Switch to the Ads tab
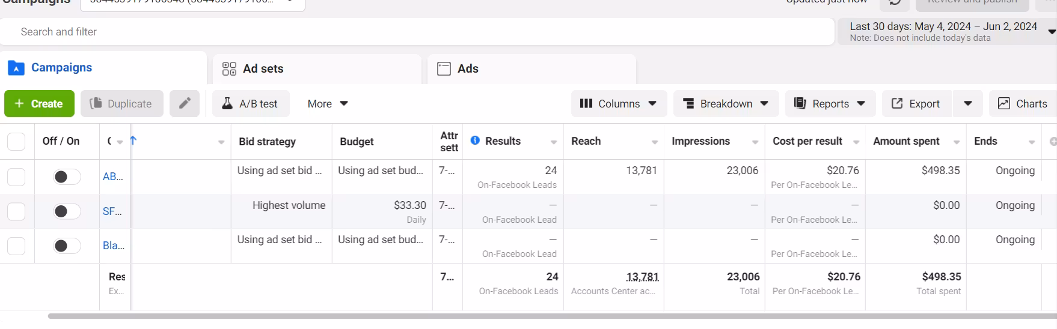1057x329 pixels. (531, 68)
